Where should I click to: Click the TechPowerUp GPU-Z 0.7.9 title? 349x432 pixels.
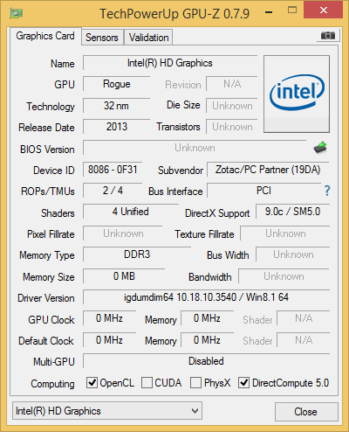click(174, 13)
